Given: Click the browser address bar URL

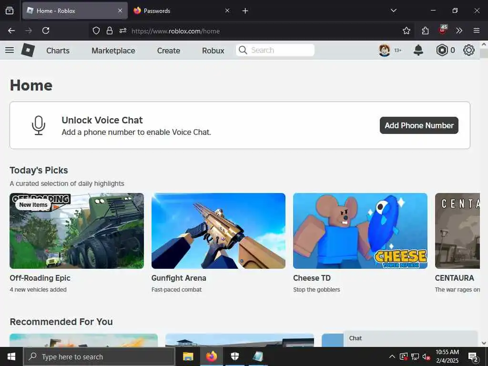Looking at the screenshot, I should click(175, 31).
